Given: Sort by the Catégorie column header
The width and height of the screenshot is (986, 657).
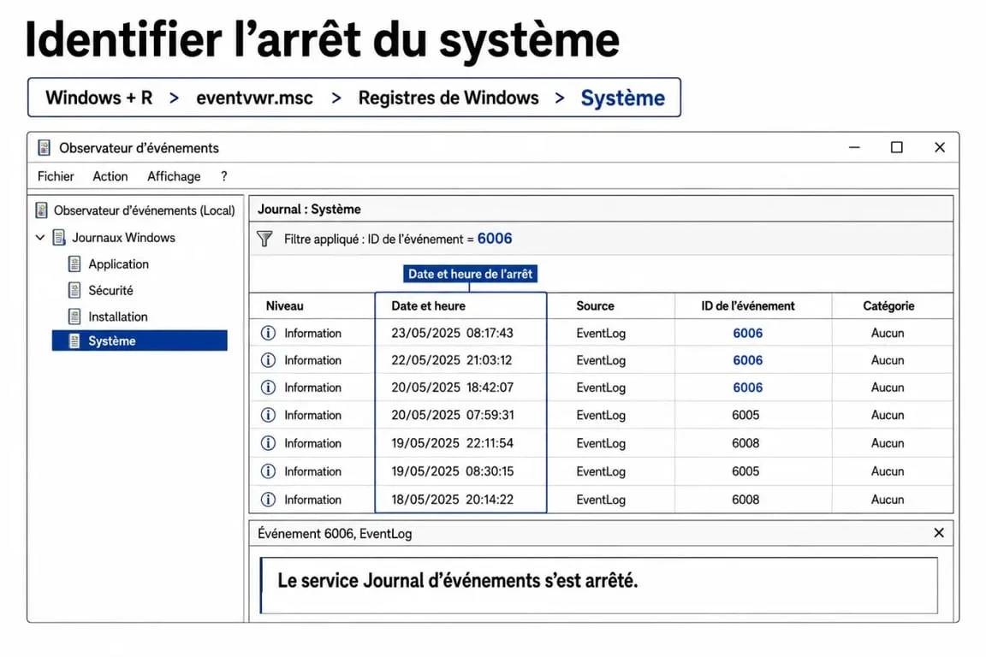Looking at the screenshot, I should coord(888,306).
